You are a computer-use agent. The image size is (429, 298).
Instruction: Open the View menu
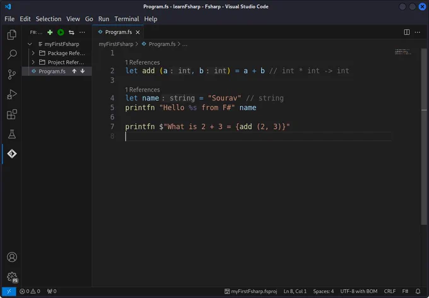click(73, 19)
